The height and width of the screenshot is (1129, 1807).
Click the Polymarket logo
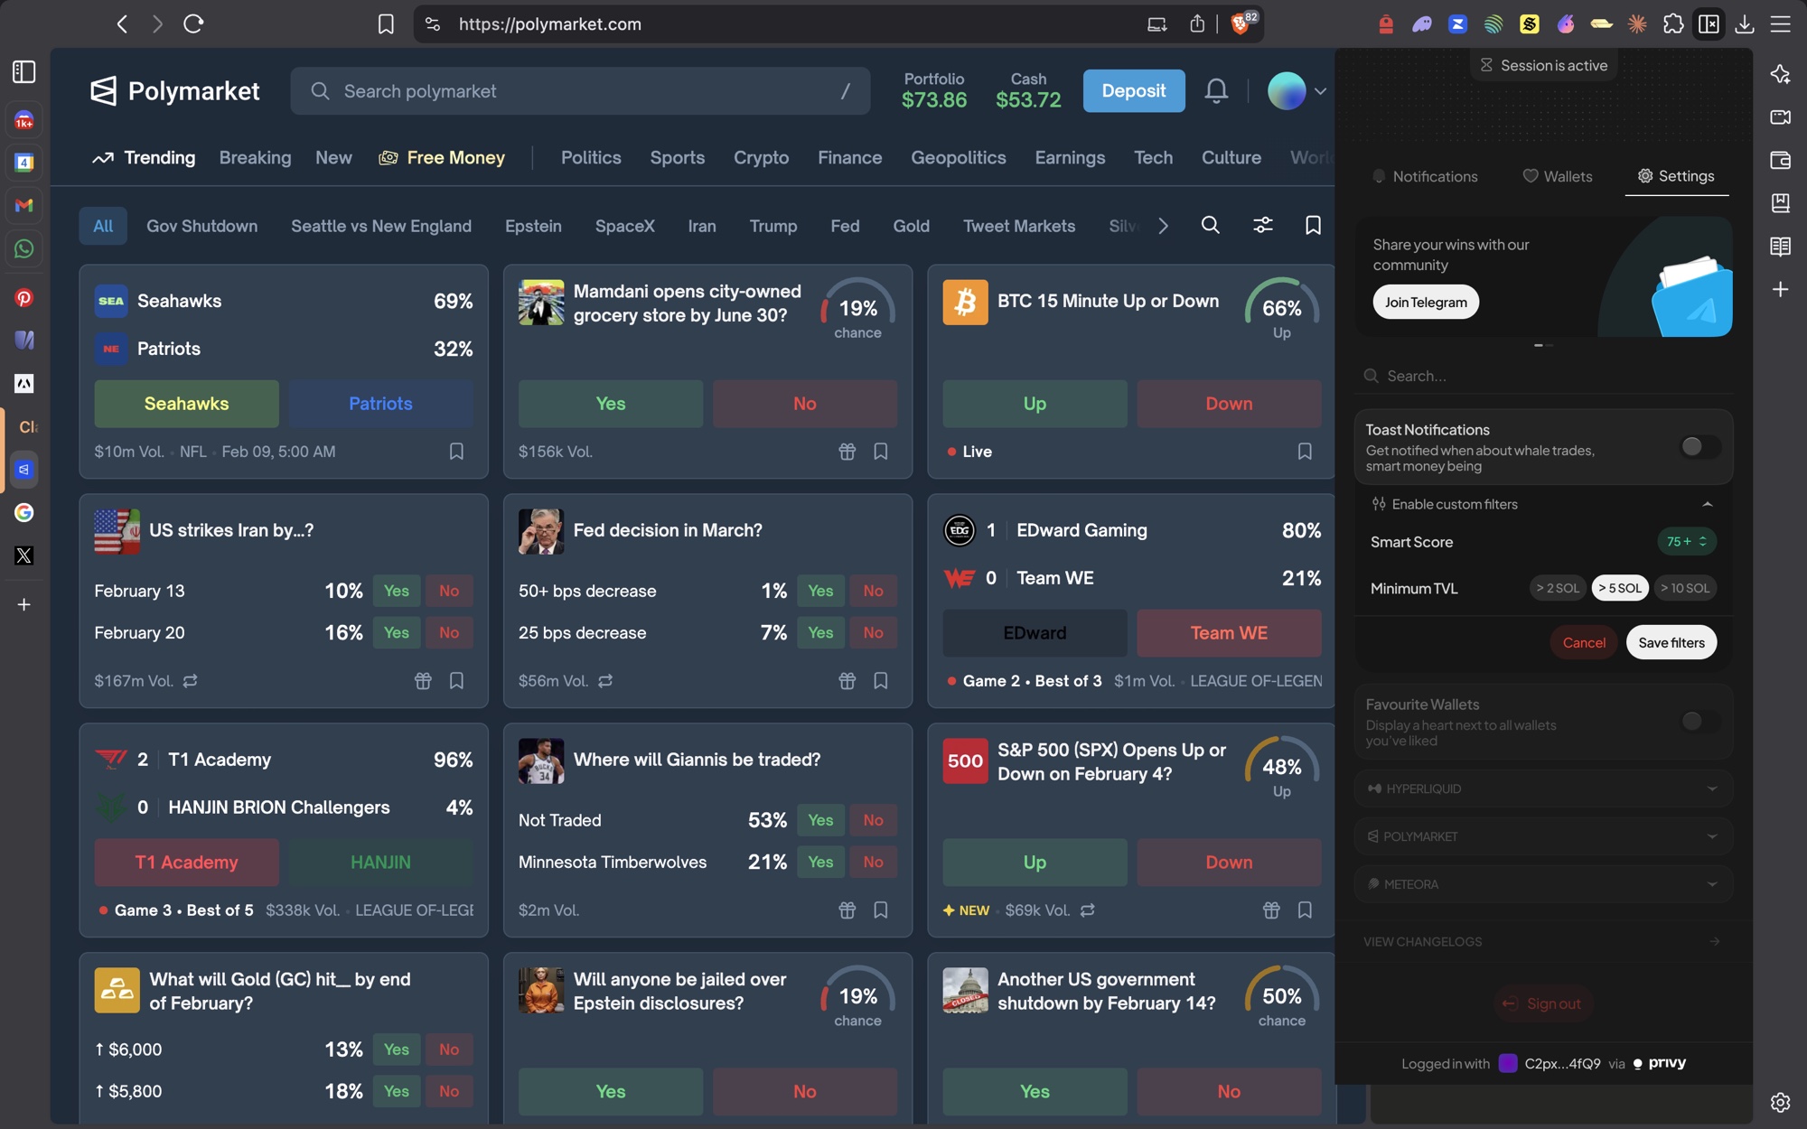pyautogui.click(x=174, y=90)
